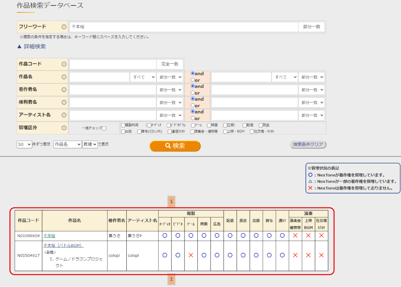Click the 検索条件クリア button
Viewport: 401px width, 287px height.
308,144
